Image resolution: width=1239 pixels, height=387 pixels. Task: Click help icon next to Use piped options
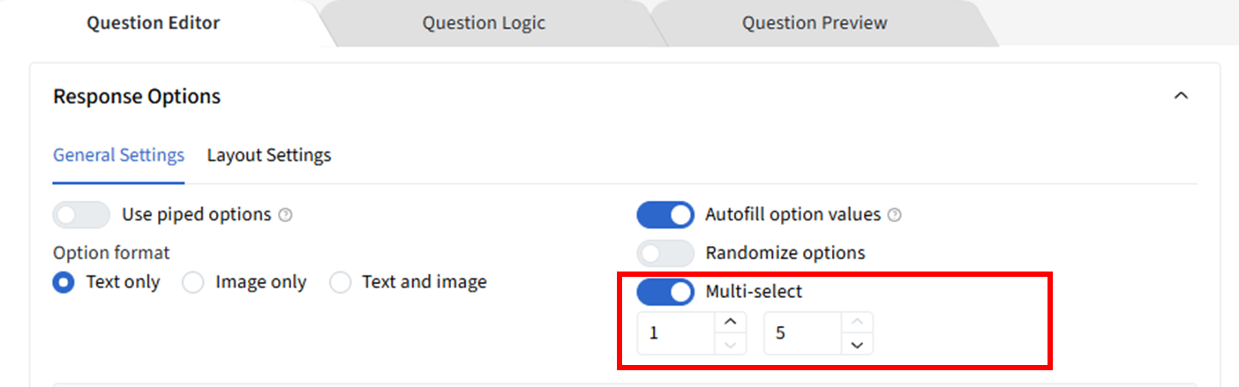pyautogui.click(x=285, y=215)
